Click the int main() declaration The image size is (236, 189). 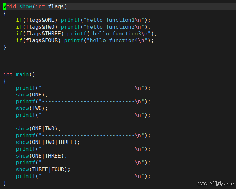pyautogui.click(x=19, y=74)
